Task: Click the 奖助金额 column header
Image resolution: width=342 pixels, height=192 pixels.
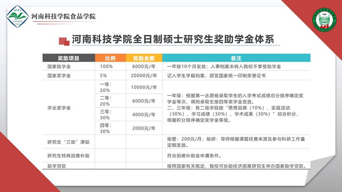Action: pyautogui.click(x=144, y=58)
